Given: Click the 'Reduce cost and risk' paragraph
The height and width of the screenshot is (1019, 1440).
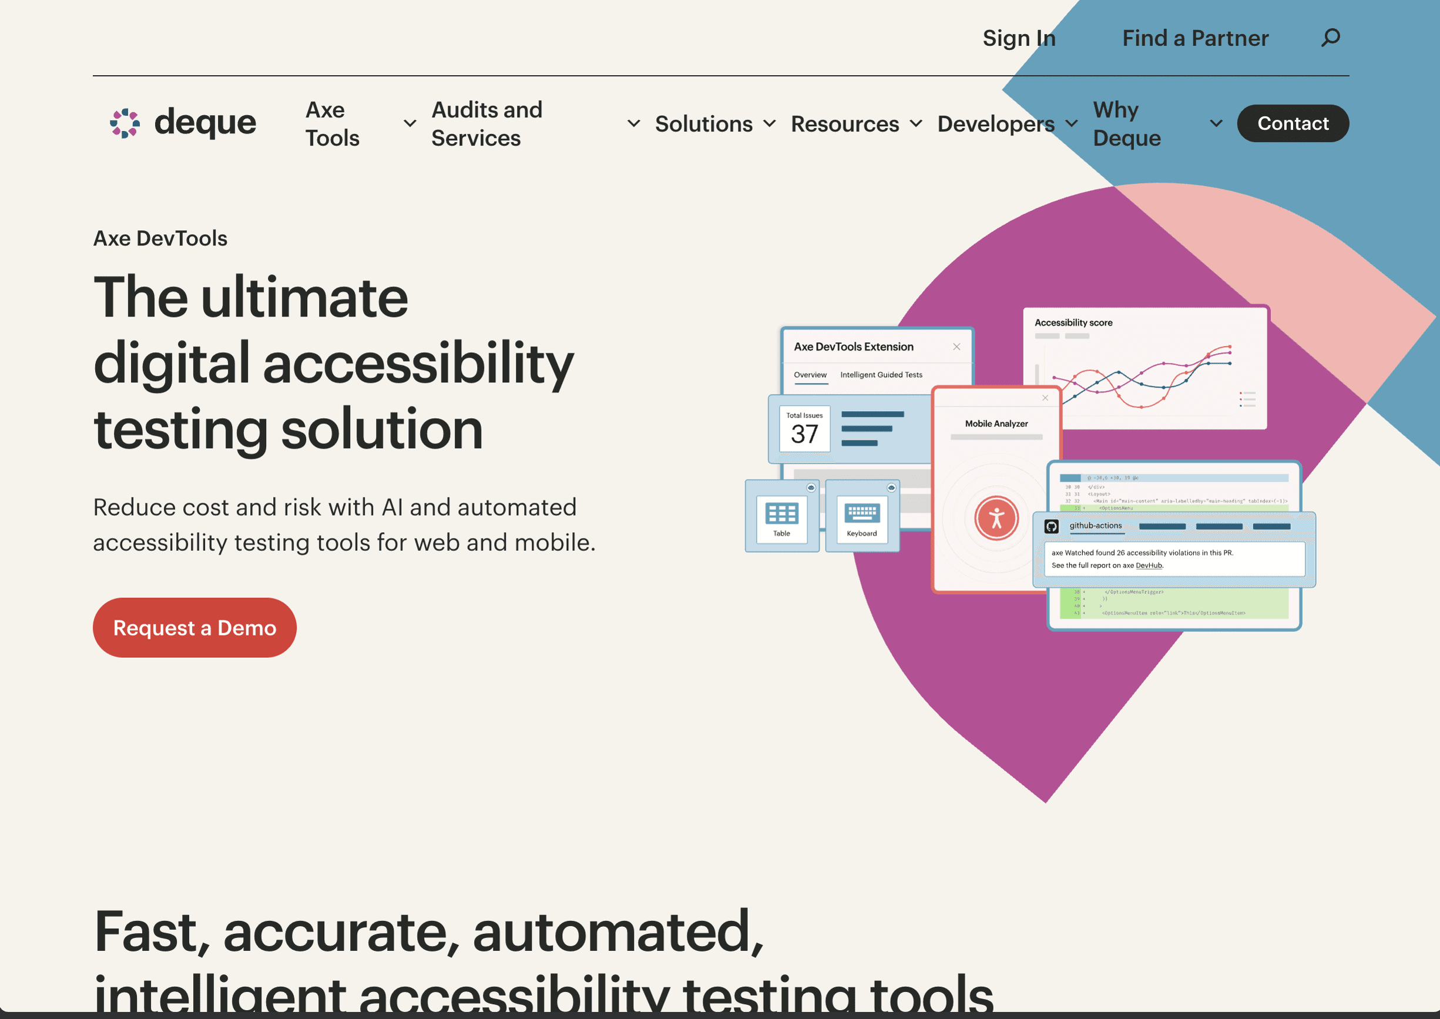Looking at the screenshot, I should pyautogui.click(x=344, y=524).
